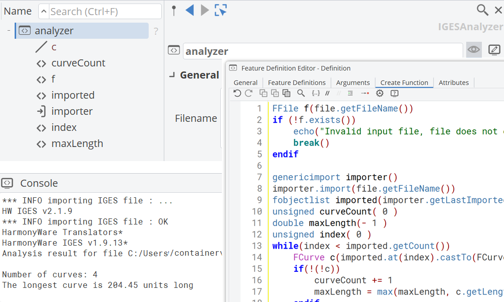Viewport: 504px width, 302px height.
Task: Click the analyzer name input field
Action: pyautogui.click(x=323, y=51)
